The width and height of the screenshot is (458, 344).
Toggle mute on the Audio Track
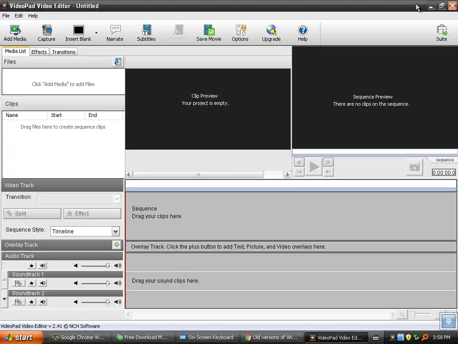(x=43, y=266)
